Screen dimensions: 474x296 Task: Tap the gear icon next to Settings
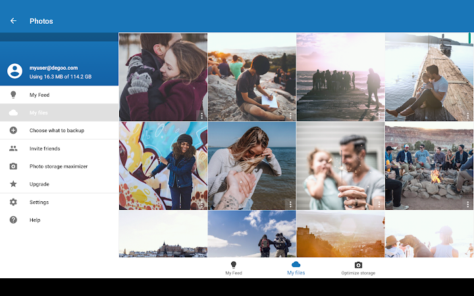[13, 202]
